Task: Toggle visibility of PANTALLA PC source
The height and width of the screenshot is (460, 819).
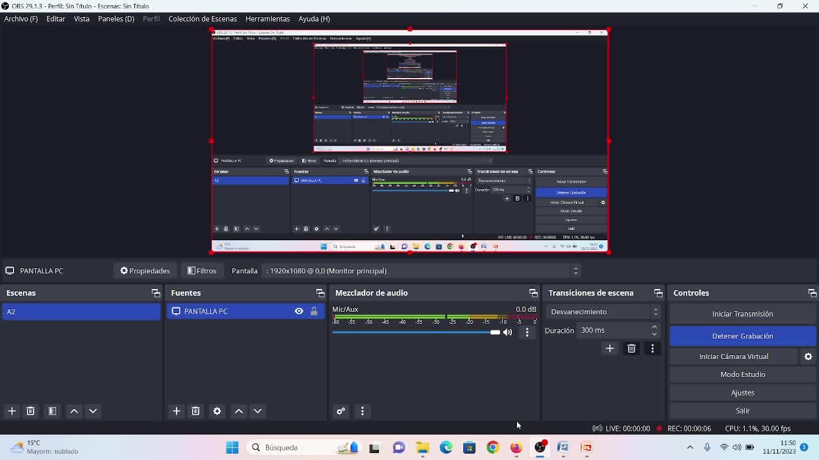Action: [x=299, y=311]
